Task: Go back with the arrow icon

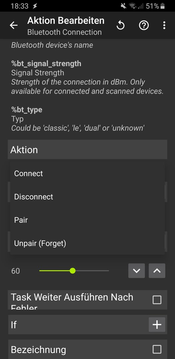Action: (14, 25)
